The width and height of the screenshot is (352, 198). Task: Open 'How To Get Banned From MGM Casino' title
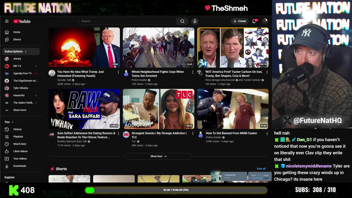point(231,133)
